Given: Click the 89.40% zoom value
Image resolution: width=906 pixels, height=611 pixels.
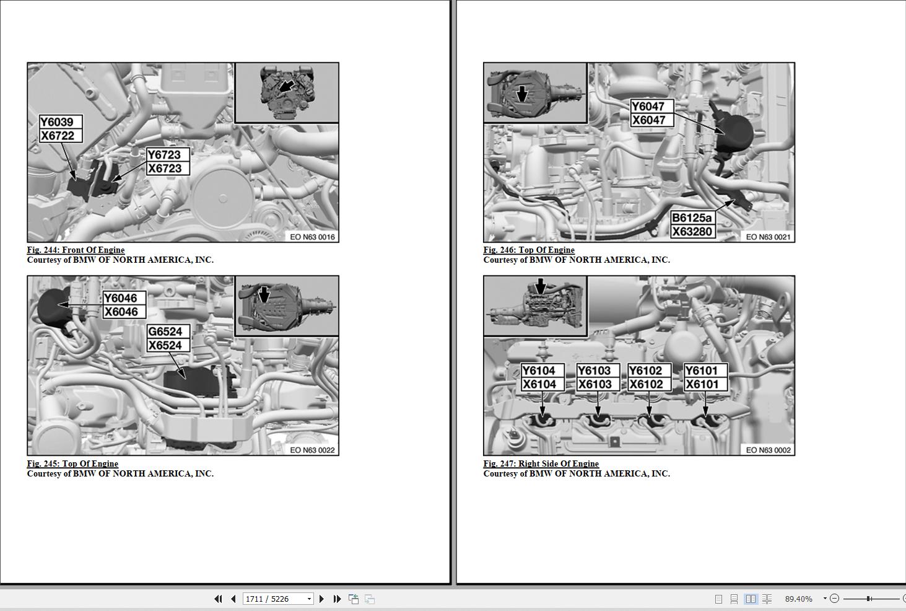Looking at the screenshot, I should (x=798, y=599).
